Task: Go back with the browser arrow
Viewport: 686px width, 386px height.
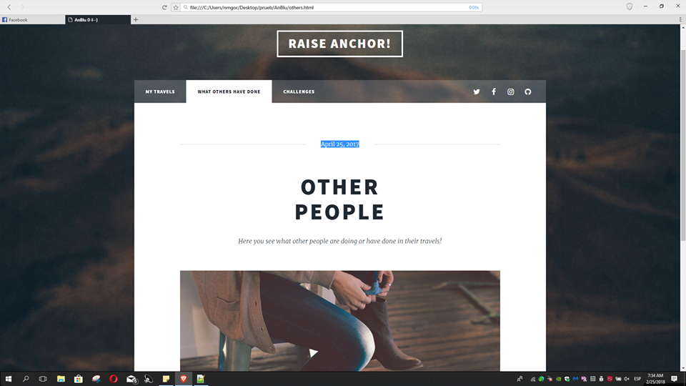Action: coord(9,7)
